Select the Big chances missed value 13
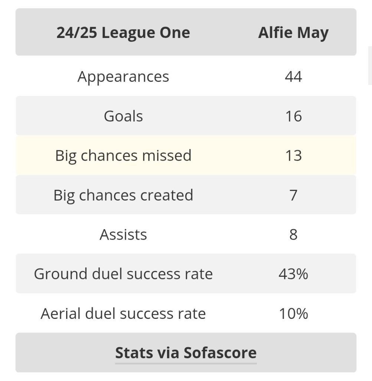The image size is (372, 381). click(293, 156)
